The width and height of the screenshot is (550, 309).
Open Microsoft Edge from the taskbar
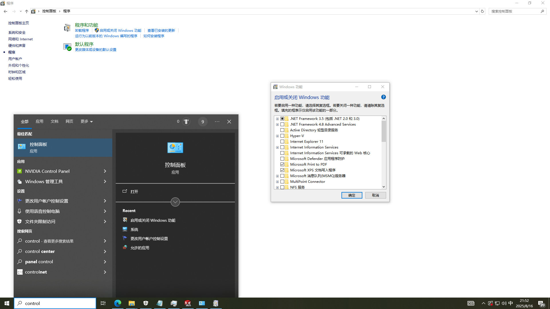pos(118,303)
